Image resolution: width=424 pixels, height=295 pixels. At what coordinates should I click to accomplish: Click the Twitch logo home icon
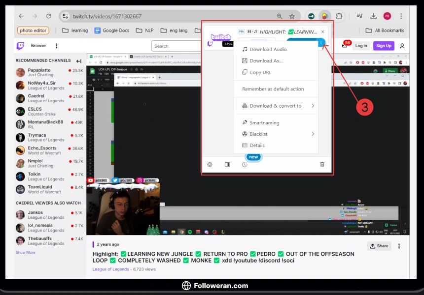click(x=20, y=46)
